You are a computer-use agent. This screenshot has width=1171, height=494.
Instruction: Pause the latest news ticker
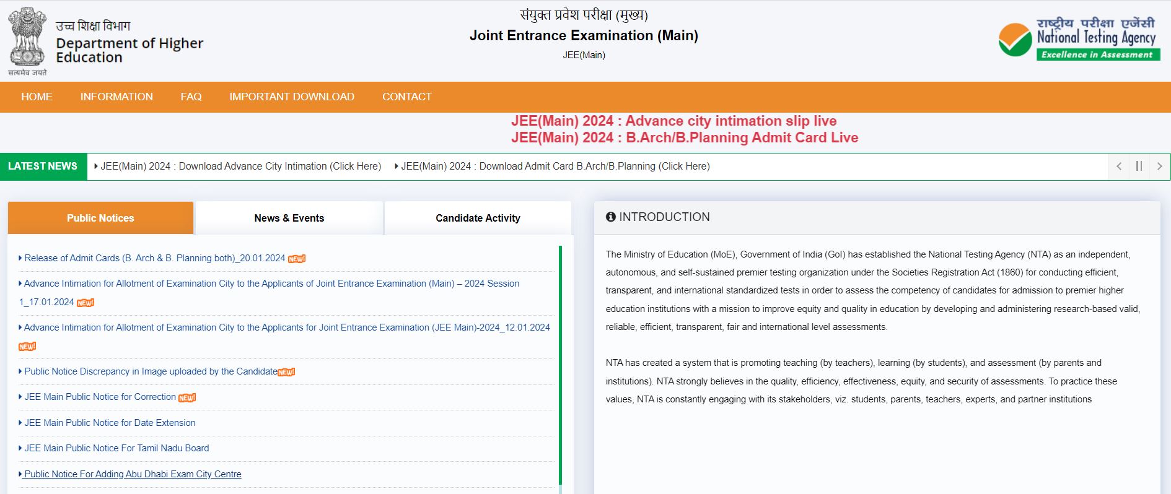[x=1139, y=167]
